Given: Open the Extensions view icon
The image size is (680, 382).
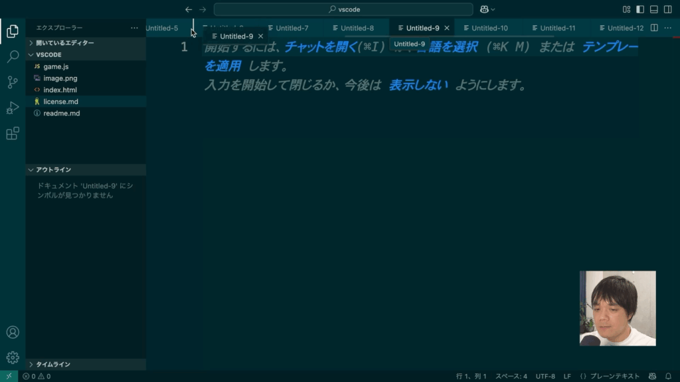Looking at the screenshot, I should click(12, 133).
